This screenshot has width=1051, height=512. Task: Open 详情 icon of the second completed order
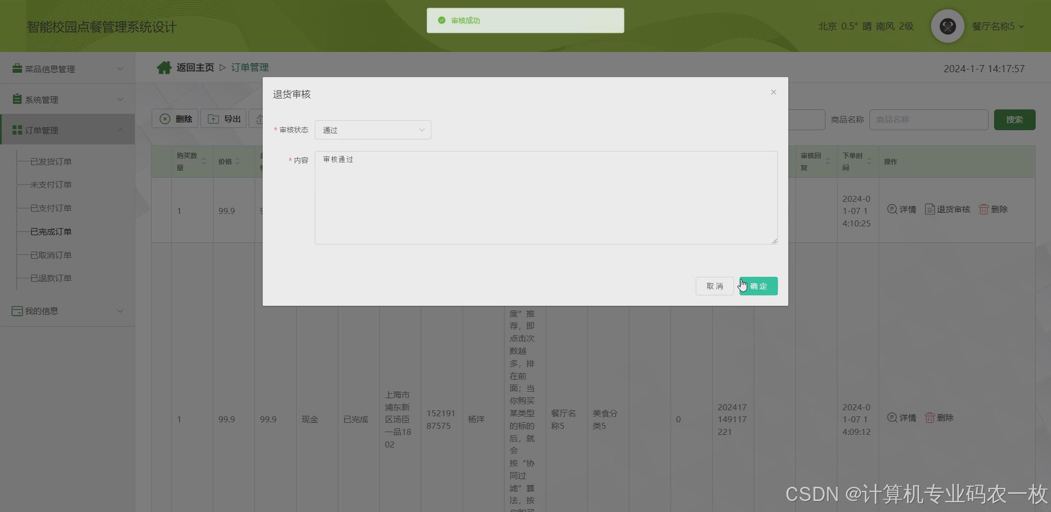tap(892, 417)
